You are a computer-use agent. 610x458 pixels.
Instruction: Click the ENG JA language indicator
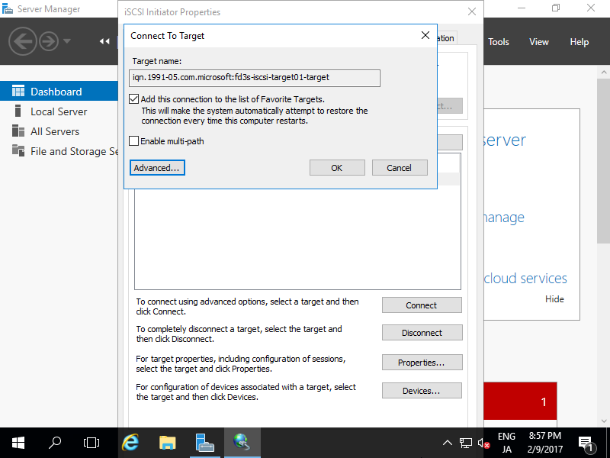506,443
